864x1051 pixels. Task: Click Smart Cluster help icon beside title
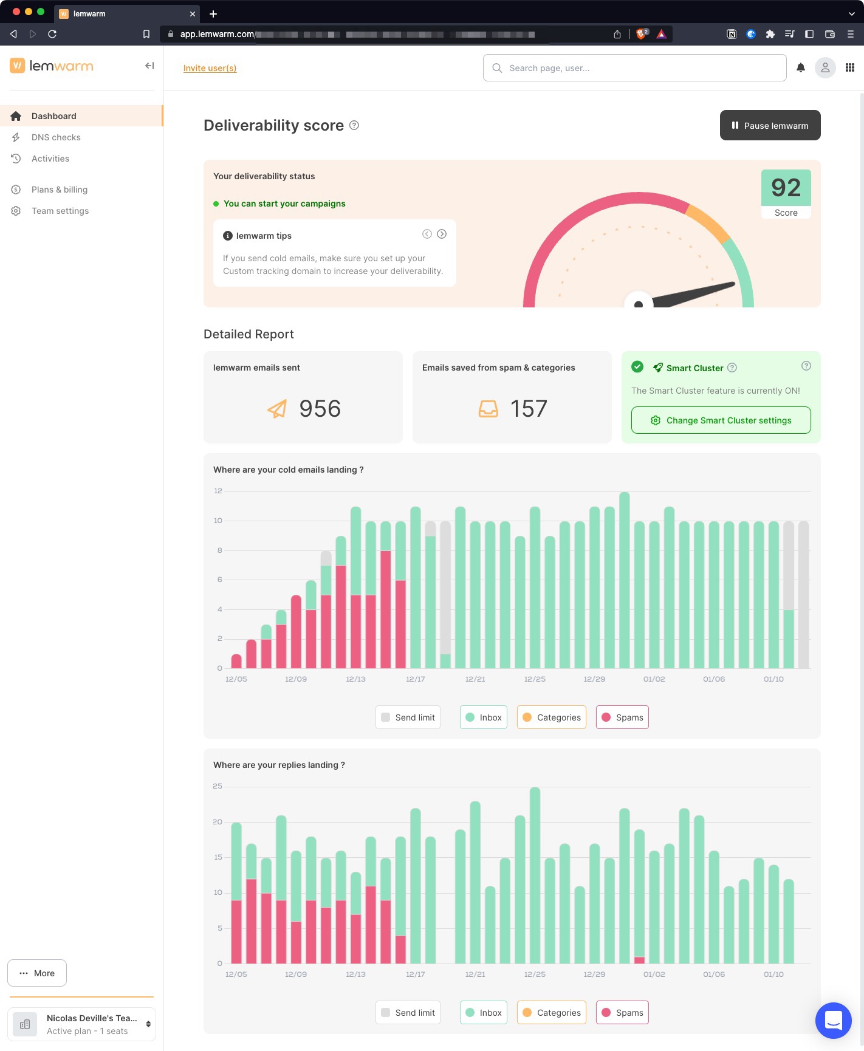tap(732, 368)
